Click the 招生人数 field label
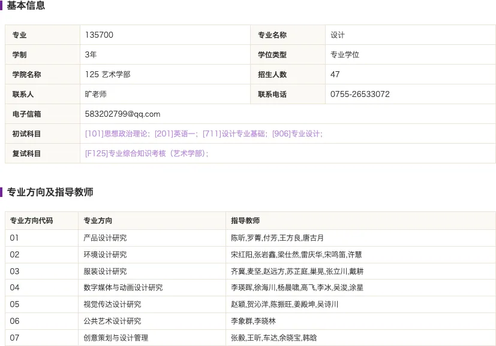 click(272, 74)
